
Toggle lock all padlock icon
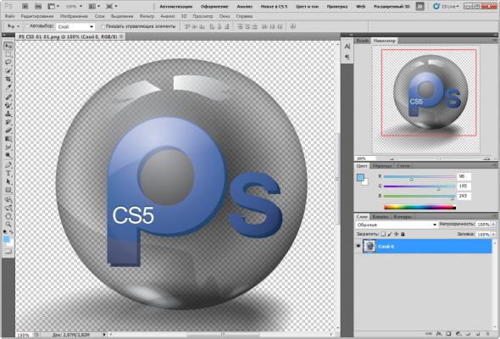pos(403,234)
